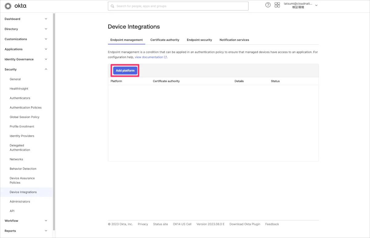This screenshot has height=238, width=370.
Task: Open the view documentation link
Action: pos(149,57)
